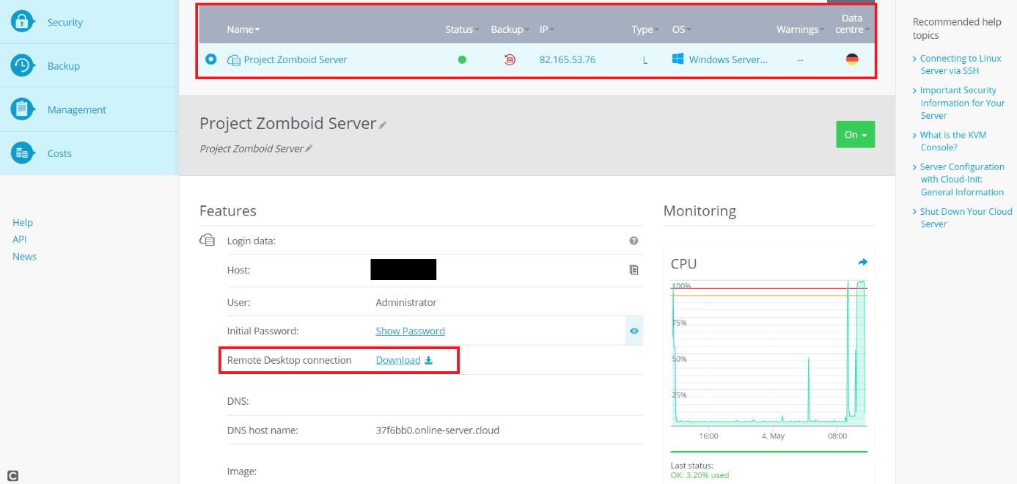The image size is (1017, 484).
Task: Open the Backup column dropdown
Action: tap(510, 29)
